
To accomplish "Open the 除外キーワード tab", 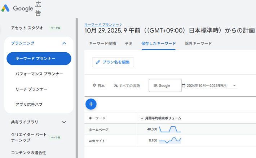I will [198, 43].
